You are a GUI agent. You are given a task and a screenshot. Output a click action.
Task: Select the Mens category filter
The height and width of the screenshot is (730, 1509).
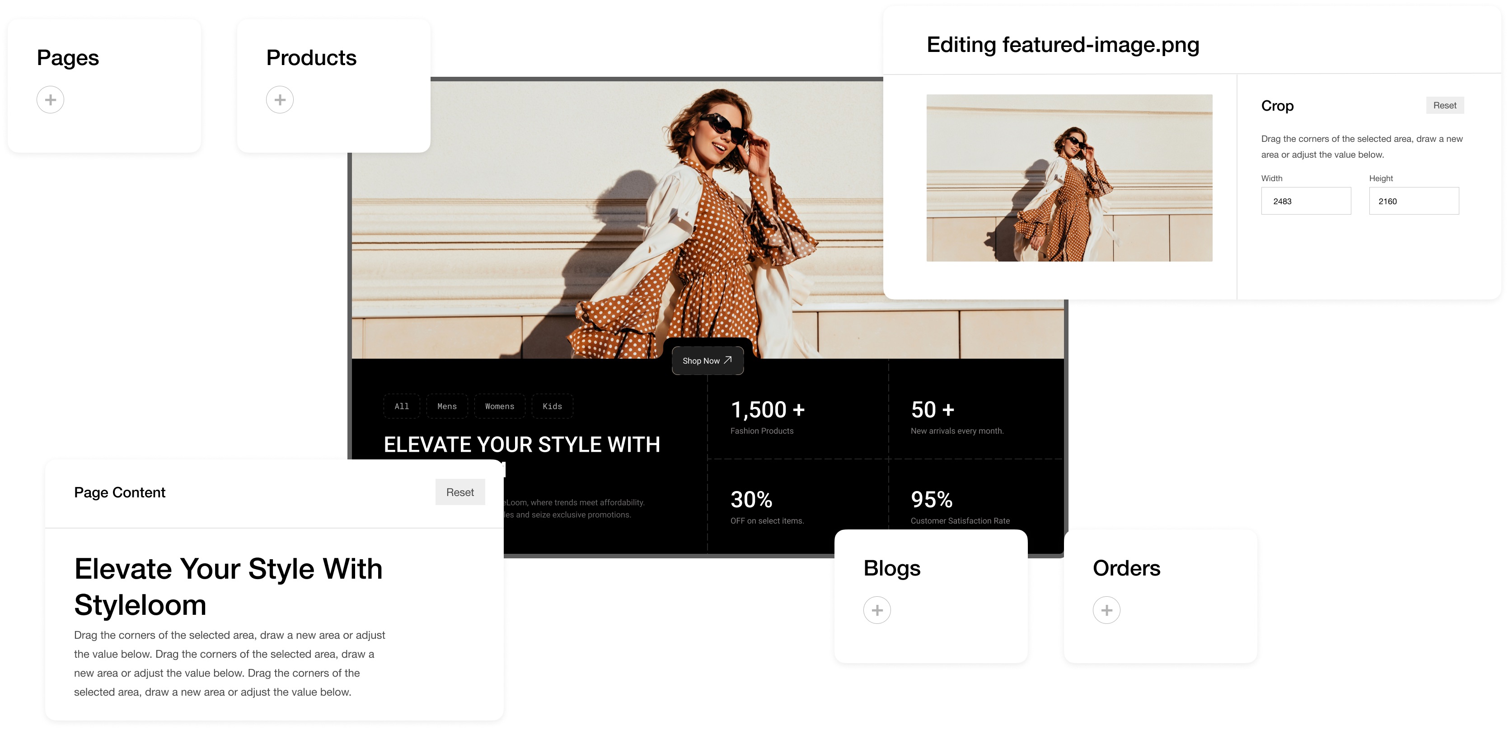pyautogui.click(x=447, y=406)
